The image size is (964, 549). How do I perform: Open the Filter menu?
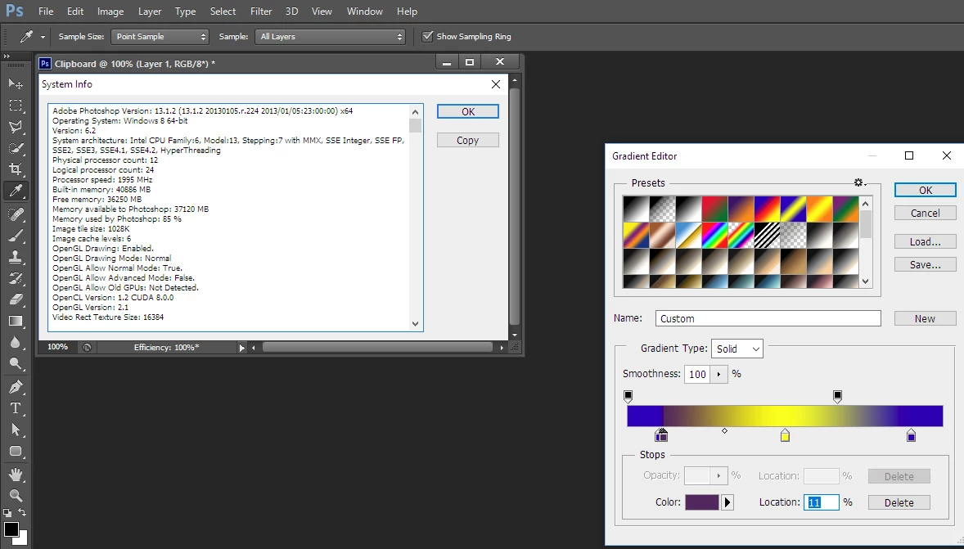pos(261,11)
